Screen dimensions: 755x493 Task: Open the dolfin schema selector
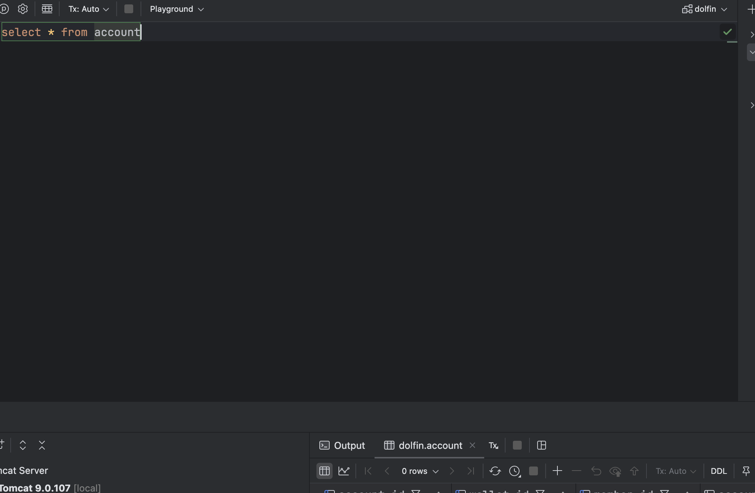point(704,9)
